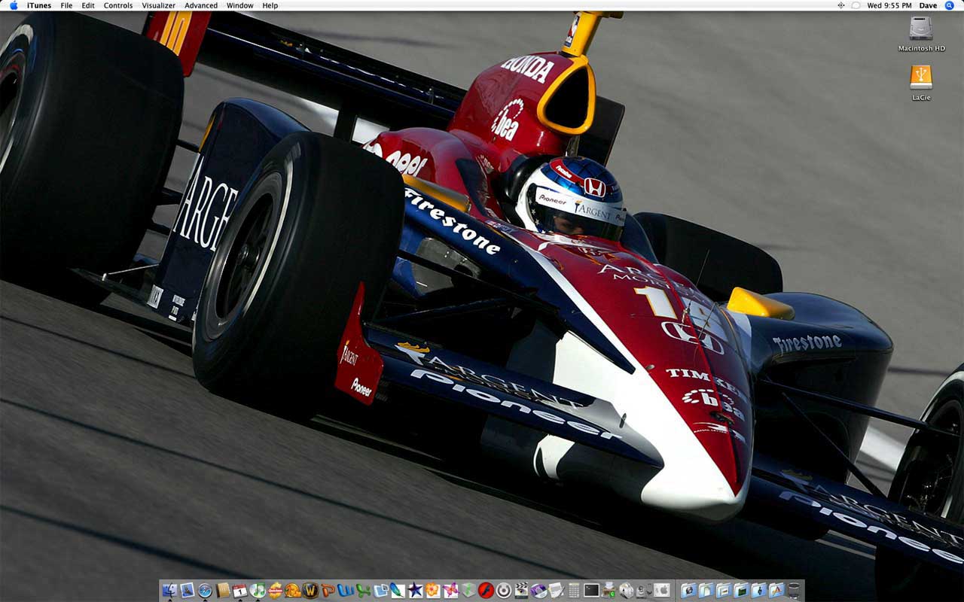Open the iTunes application menu
This screenshot has height=602, width=964.
pyautogui.click(x=39, y=5)
